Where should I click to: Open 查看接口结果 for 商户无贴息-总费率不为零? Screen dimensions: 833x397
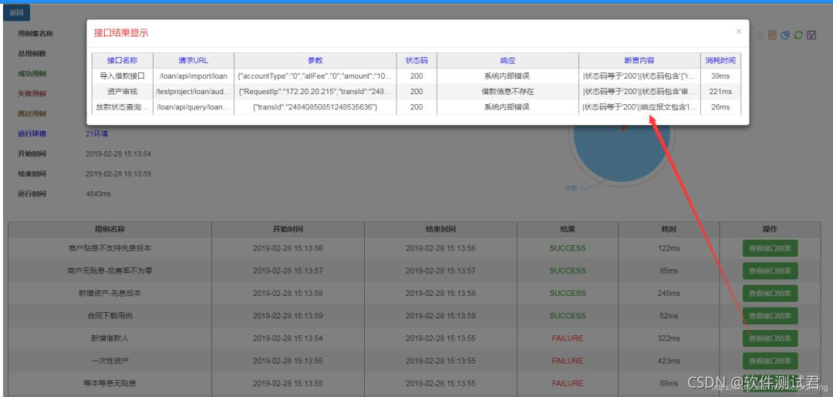(x=770, y=271)
